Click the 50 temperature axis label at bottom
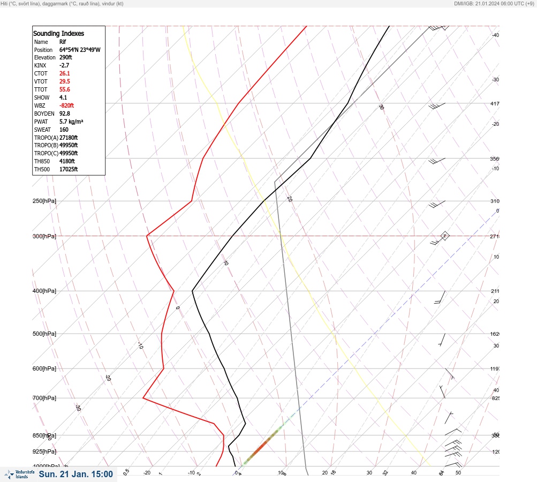Screen dimensions: 537x482 tap(458, 473)
